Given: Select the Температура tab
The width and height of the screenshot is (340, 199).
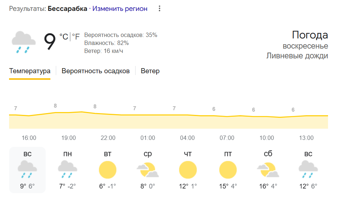Looking at the screenshot, I should 30,71.
